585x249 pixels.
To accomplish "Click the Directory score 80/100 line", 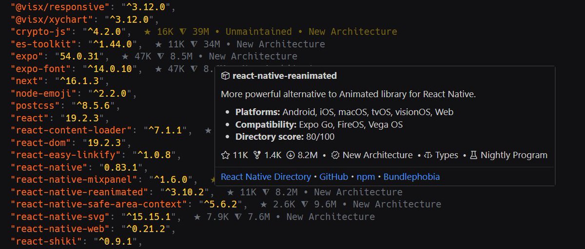I will point(285,137).
